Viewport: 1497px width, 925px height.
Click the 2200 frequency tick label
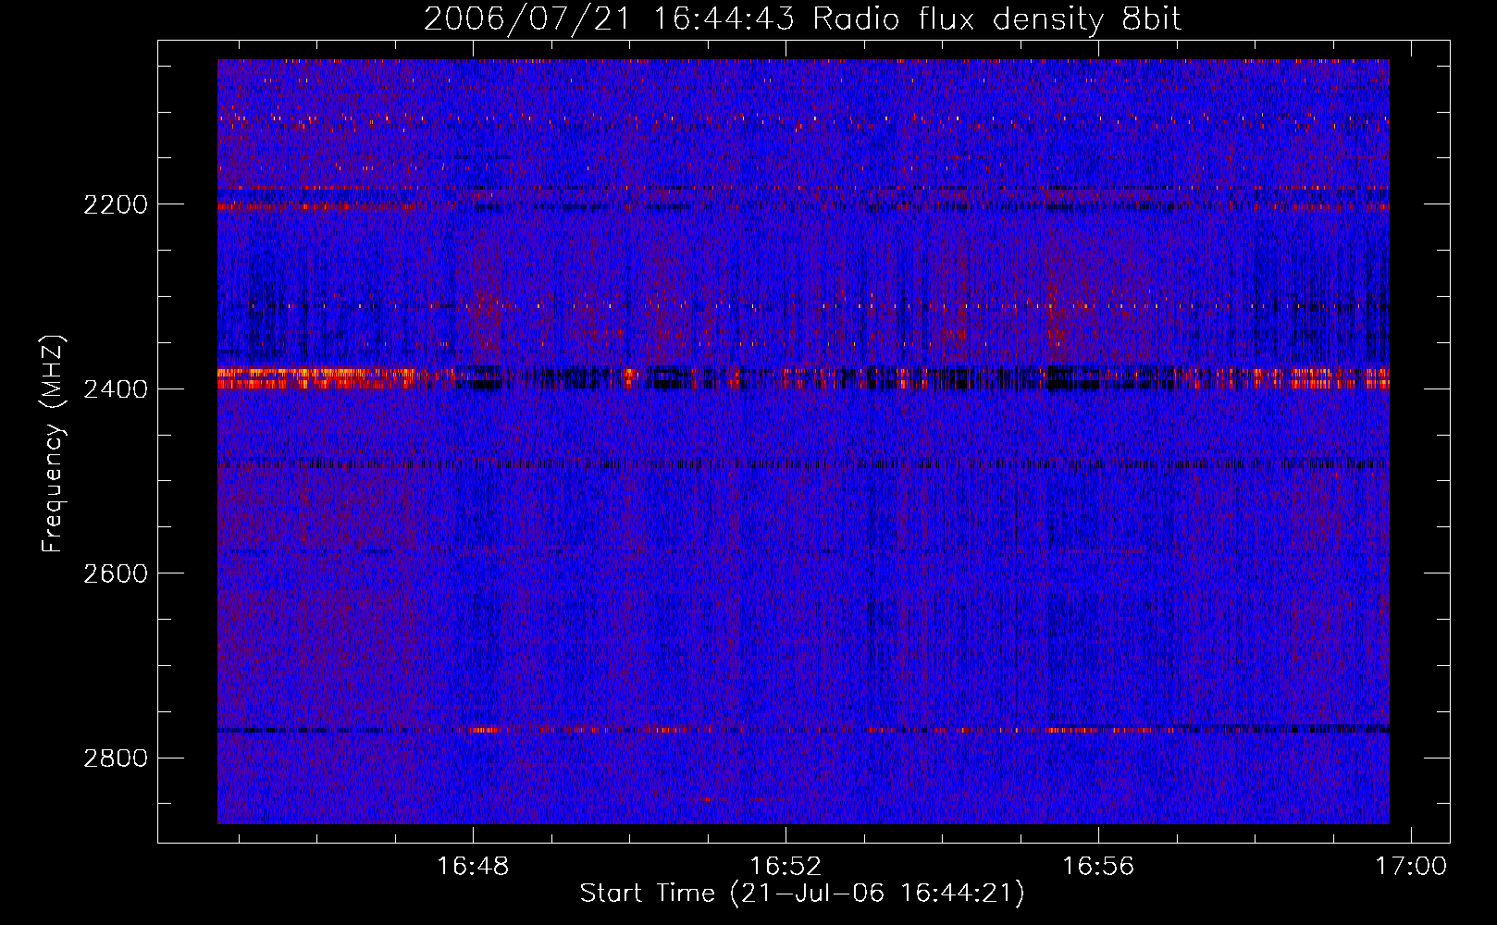pos(116,204)
